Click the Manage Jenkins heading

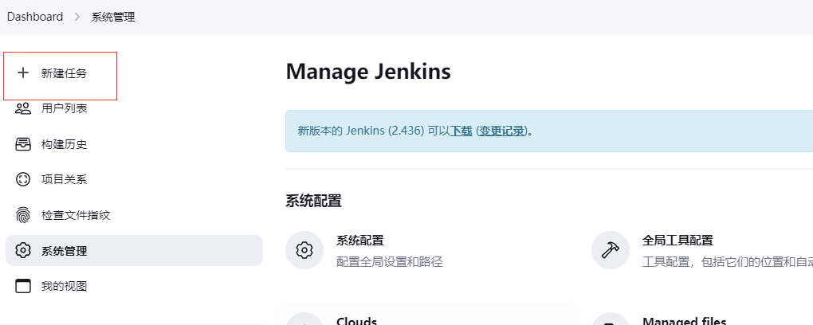(368, 71)
